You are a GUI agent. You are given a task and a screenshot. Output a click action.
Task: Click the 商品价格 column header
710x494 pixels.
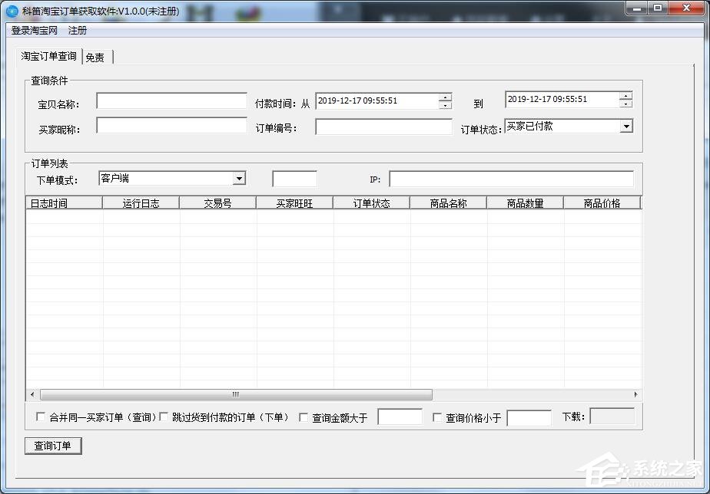coord(602,203)
